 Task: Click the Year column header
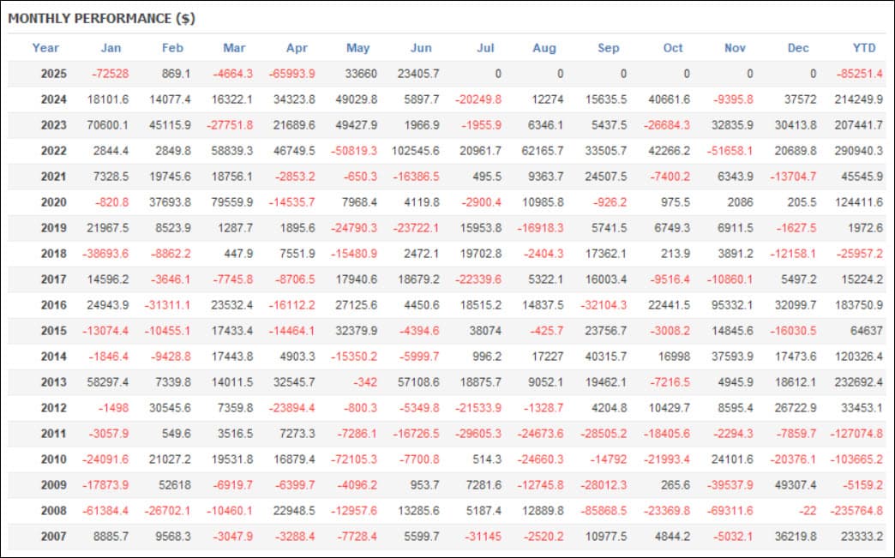[45, 48]
